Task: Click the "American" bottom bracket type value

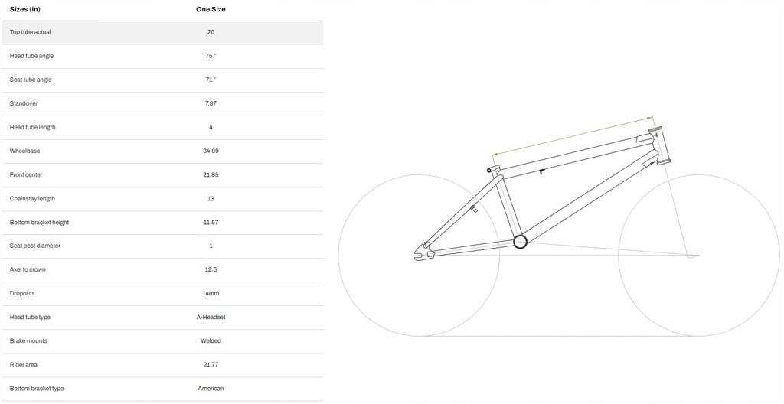Action: (211, 388)
